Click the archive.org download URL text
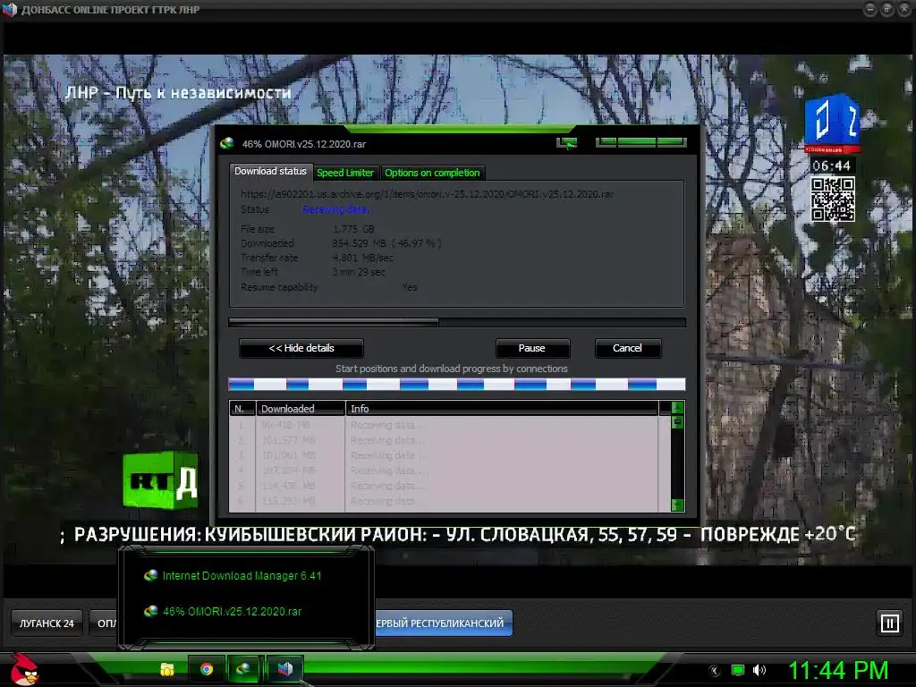 click(x=427, y=194)
